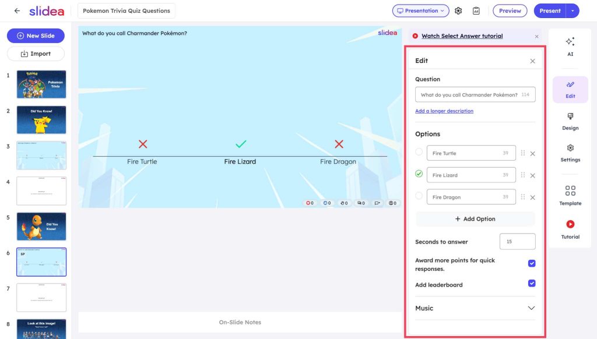Click Add a longer description link
The image size is (597, 339).
(x=444, y=111)
